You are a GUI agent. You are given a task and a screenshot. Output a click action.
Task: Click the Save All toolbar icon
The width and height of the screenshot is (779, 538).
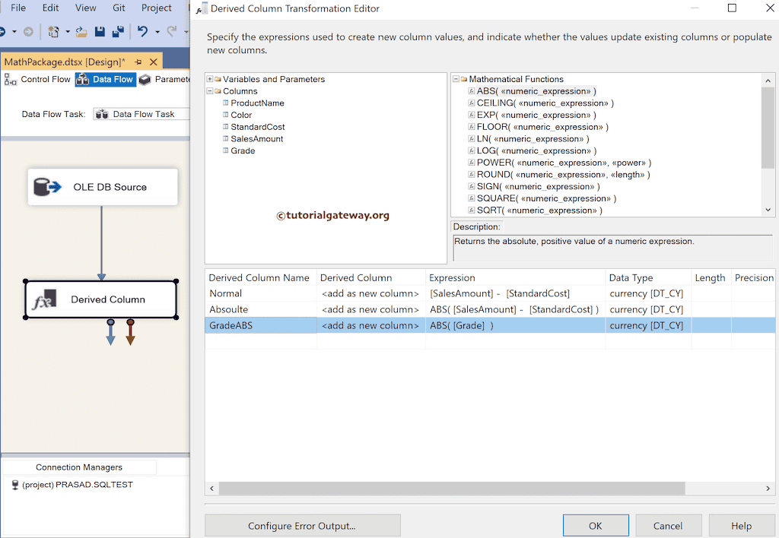tap(118, 31)
